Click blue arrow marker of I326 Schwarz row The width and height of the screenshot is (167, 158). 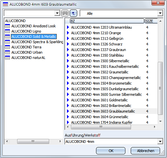click(x=68, y=44)
